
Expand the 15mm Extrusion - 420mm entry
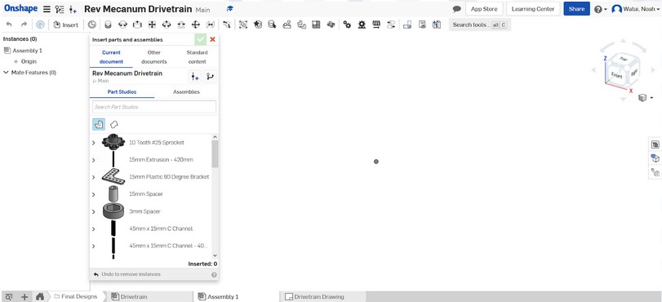click(x=94, y=160)
